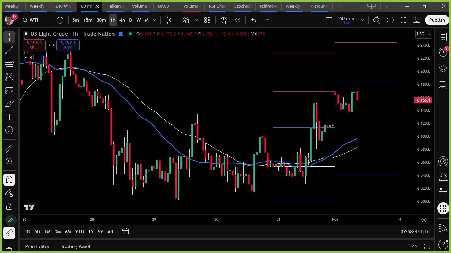
Task: Select the W weekly timeframe
Action: [x=138, y=20]
